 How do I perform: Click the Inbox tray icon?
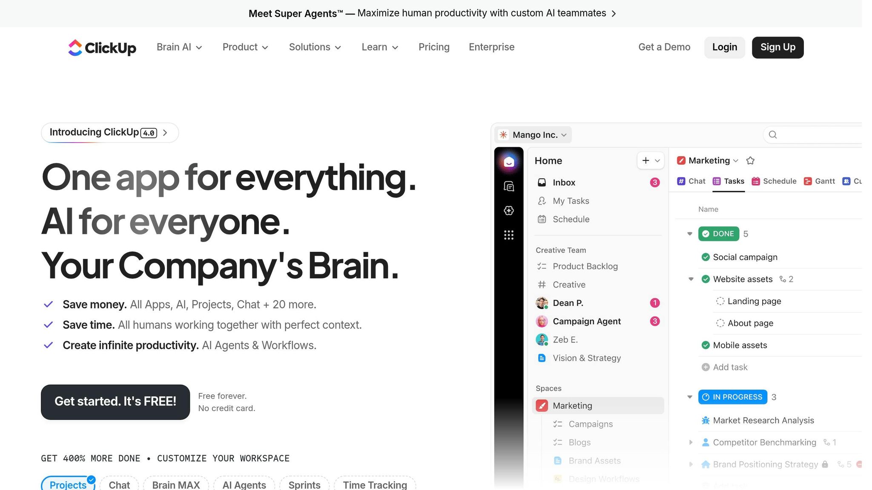point(542,182)
